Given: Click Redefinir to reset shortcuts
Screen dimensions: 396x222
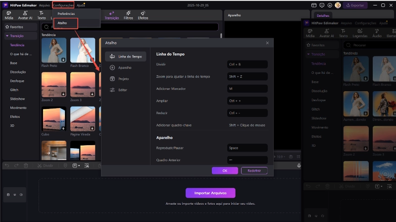Looking at the screenshot, I should 254,170.
